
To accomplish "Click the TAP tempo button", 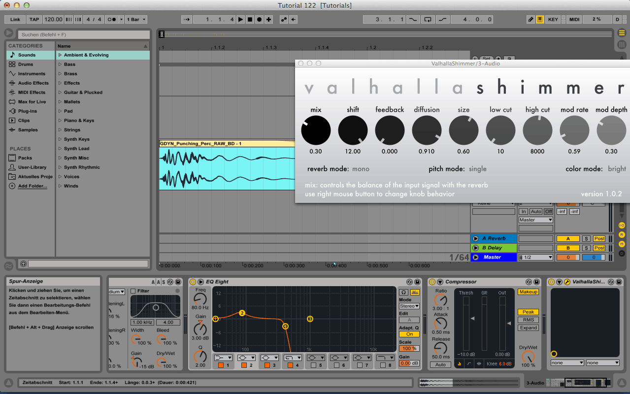I will click(34, 19).
